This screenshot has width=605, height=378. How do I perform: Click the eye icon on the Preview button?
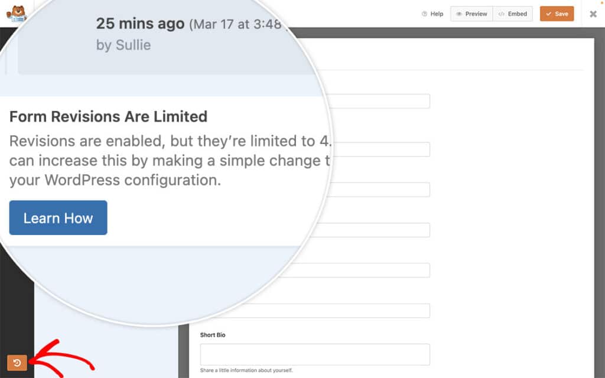pos(461,14)
